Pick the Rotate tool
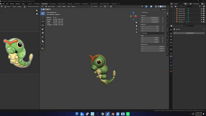 coord(43,25)
